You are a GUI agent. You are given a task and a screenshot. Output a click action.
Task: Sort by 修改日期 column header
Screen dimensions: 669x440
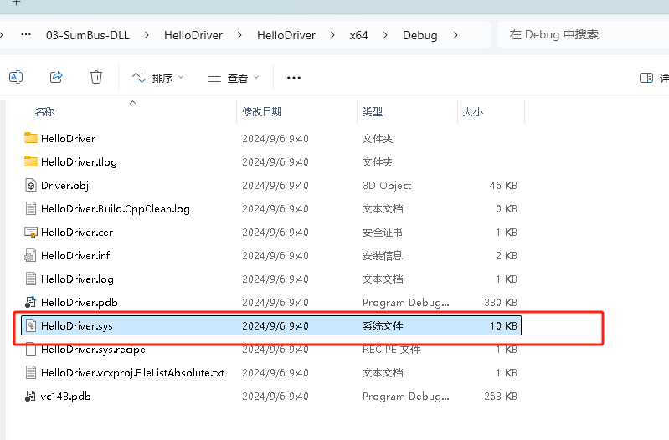[262, 112]
